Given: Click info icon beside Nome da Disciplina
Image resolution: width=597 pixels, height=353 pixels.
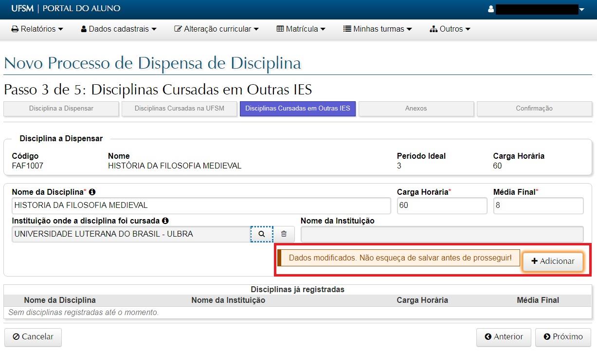Looking at the screenshot, I should coord(92,192).
